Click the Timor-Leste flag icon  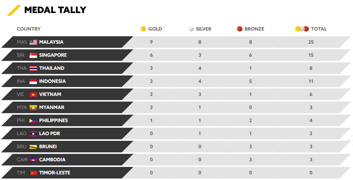coord(33,173)
